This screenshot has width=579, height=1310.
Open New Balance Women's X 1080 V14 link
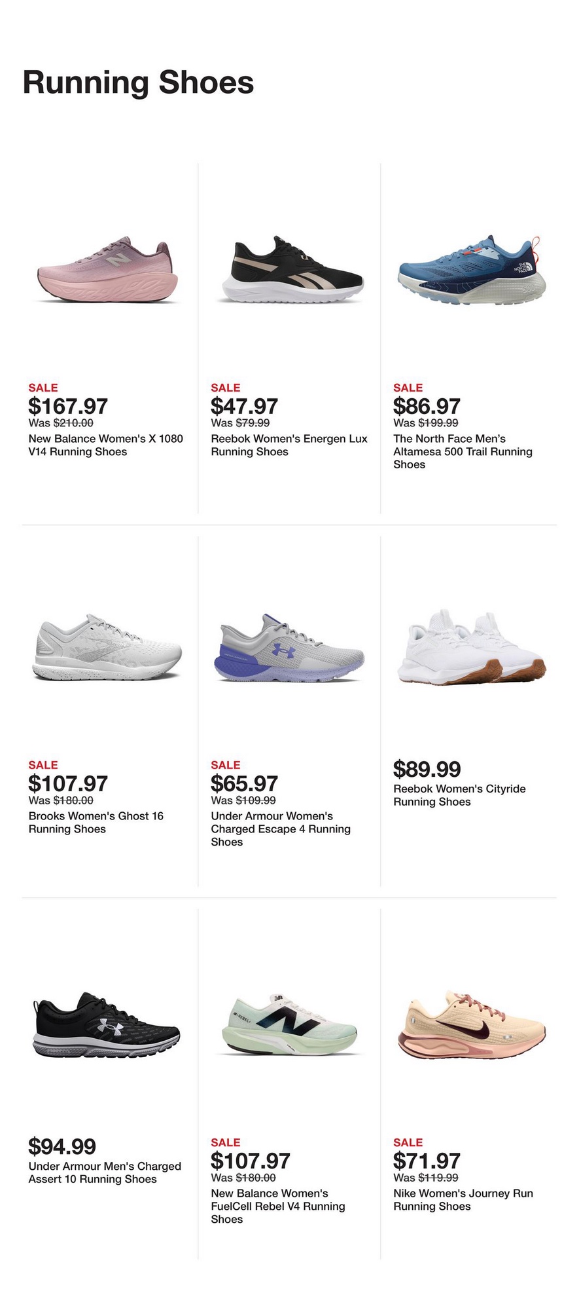[105, 445]
